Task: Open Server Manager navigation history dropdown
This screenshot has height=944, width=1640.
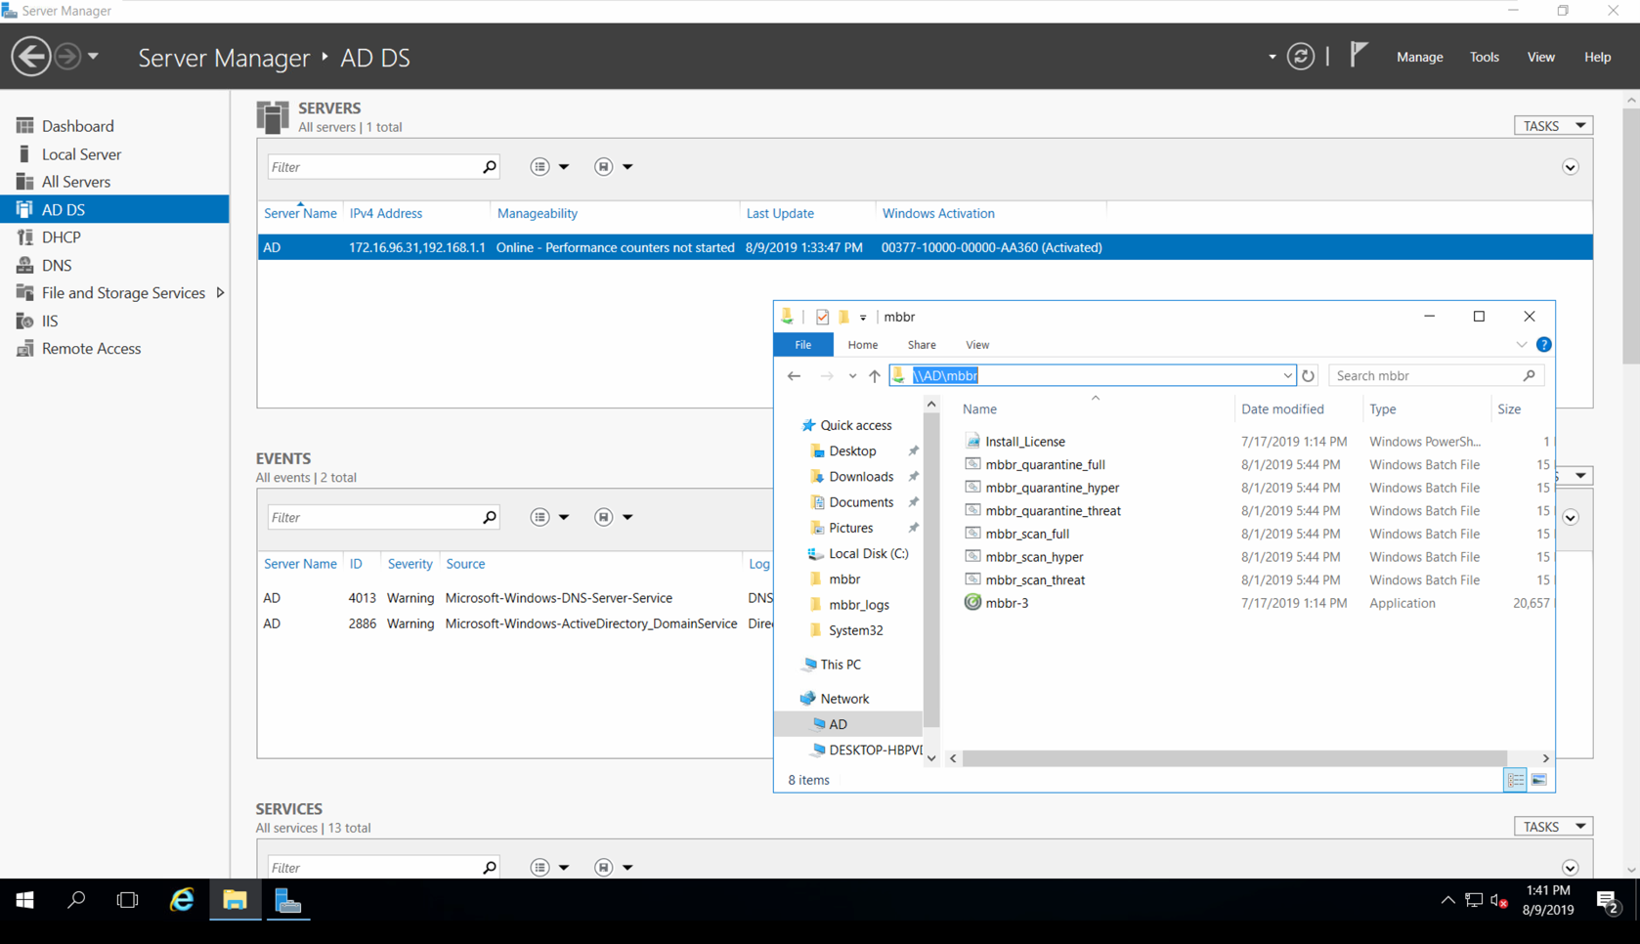Action: [94, 56]
